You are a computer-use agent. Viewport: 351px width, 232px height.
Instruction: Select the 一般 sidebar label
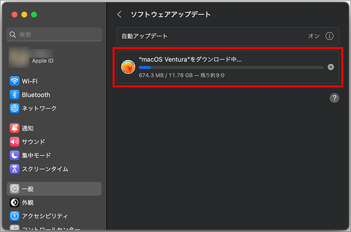click(x=28, y=189)
